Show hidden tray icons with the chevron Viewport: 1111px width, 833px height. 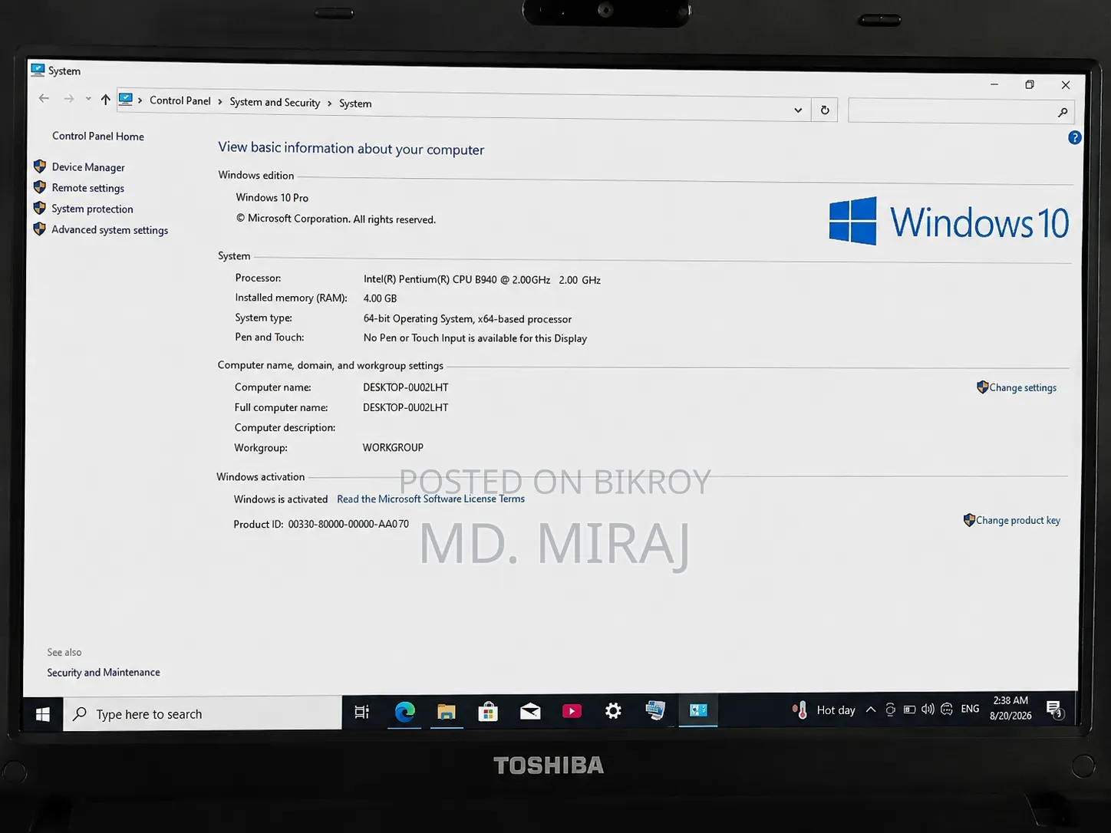pos(871,710)
